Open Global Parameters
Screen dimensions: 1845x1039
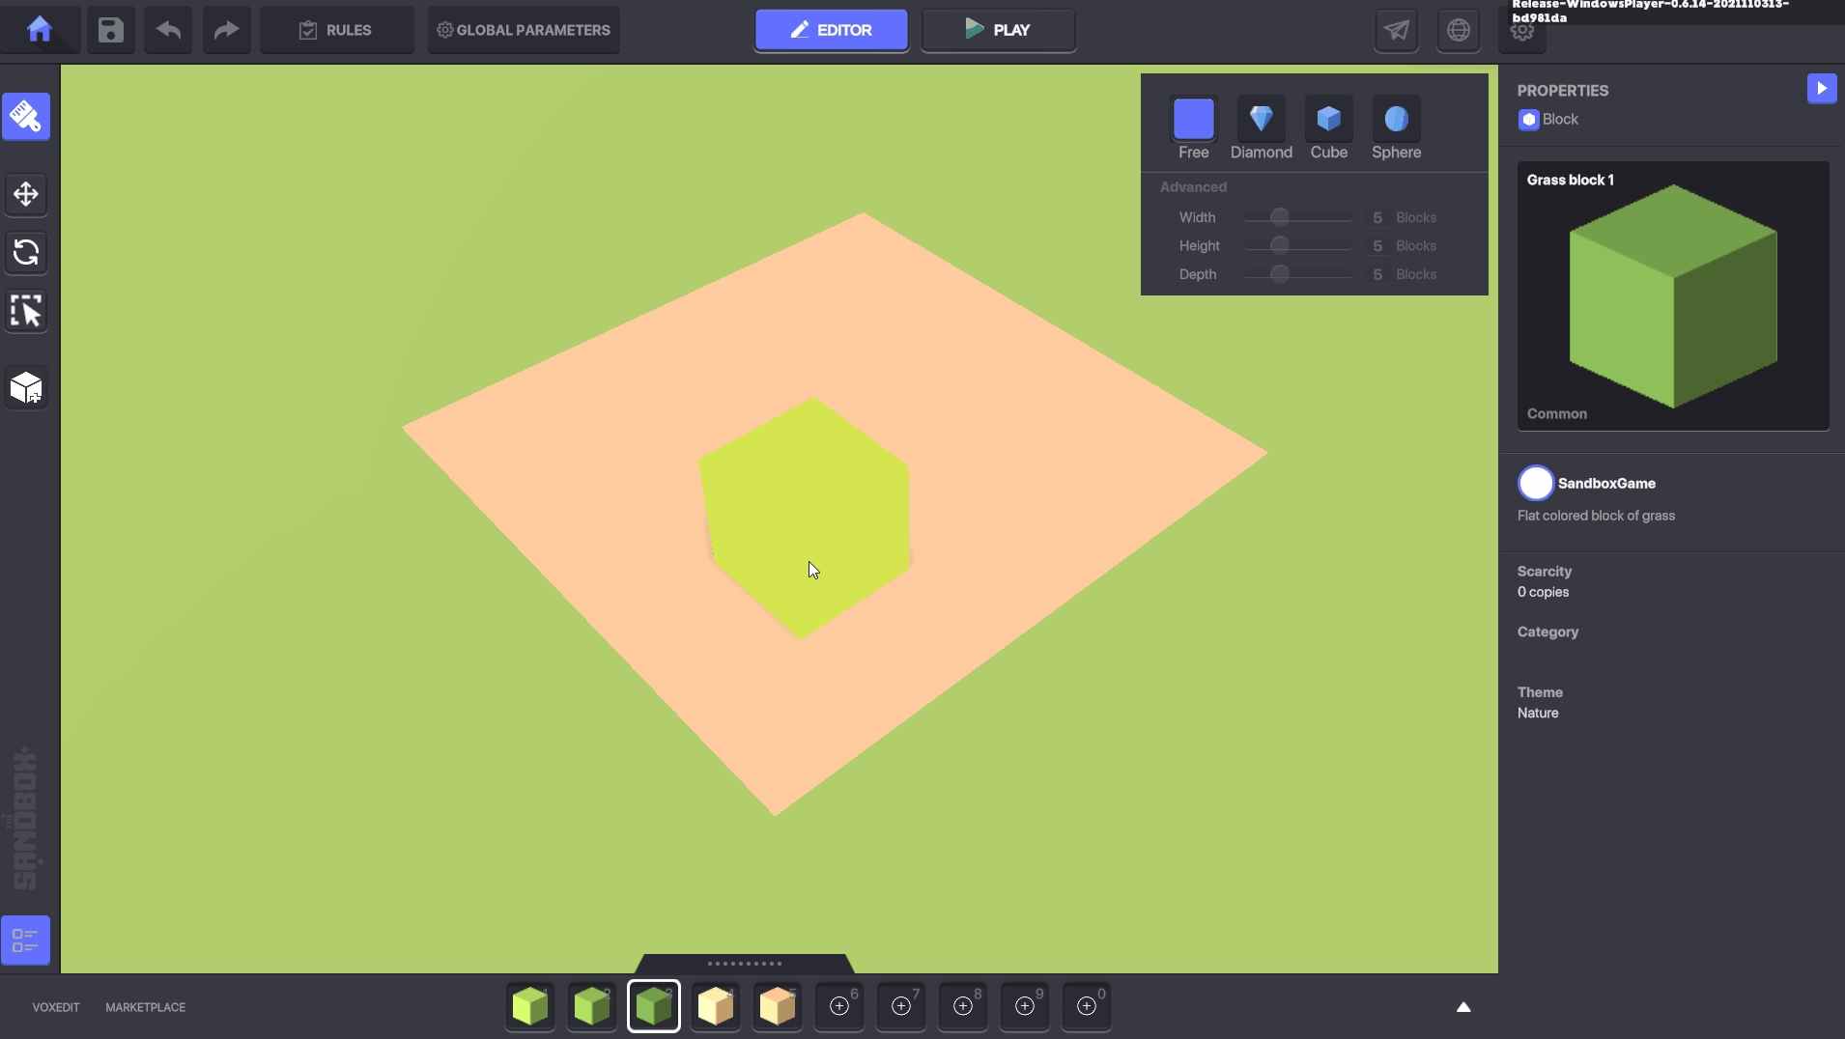(x=524, y=30)
